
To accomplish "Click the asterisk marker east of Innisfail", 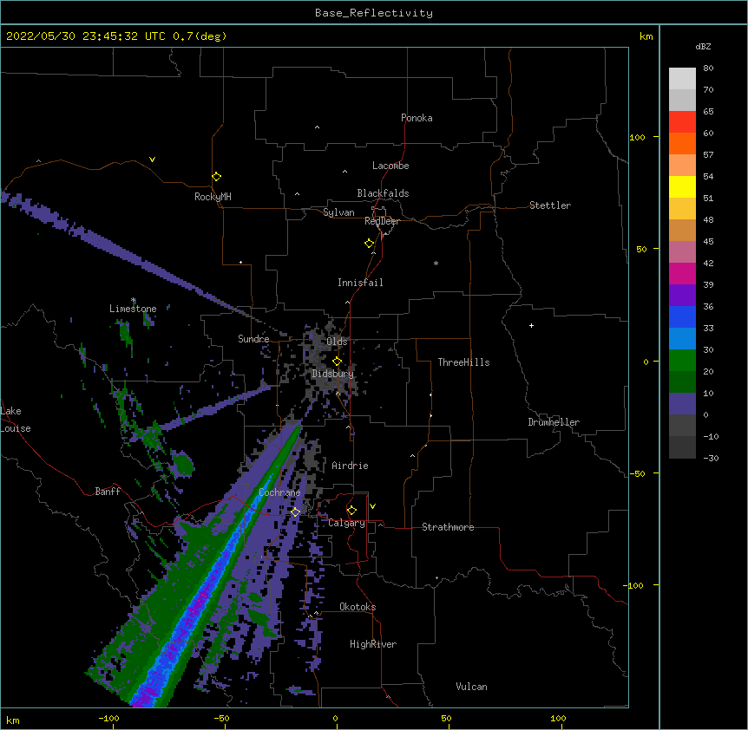I will (x=436, y=263).
